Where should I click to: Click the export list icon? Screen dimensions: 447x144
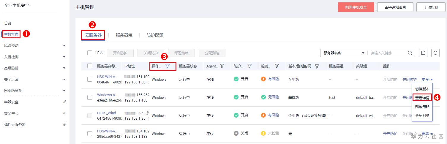[423, 53]
